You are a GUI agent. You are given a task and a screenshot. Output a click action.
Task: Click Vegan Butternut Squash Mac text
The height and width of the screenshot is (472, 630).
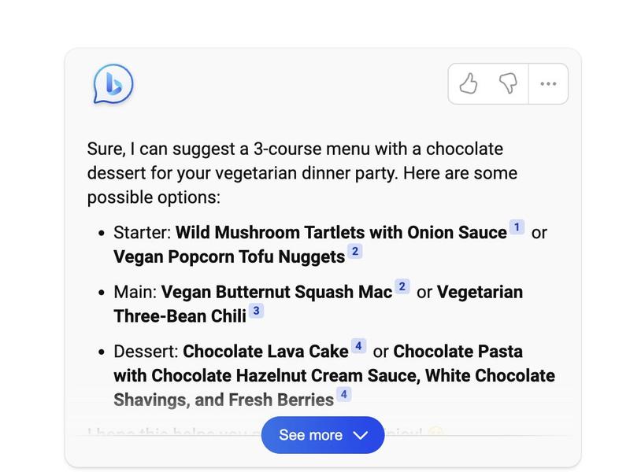click(276, 293)
